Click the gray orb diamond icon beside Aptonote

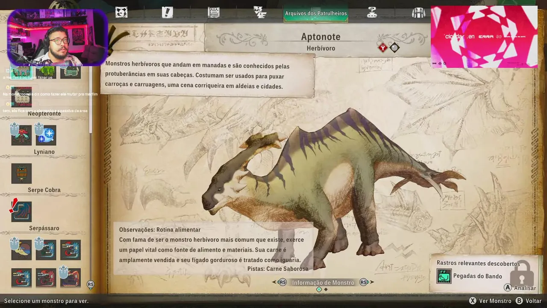click(394, 48)
